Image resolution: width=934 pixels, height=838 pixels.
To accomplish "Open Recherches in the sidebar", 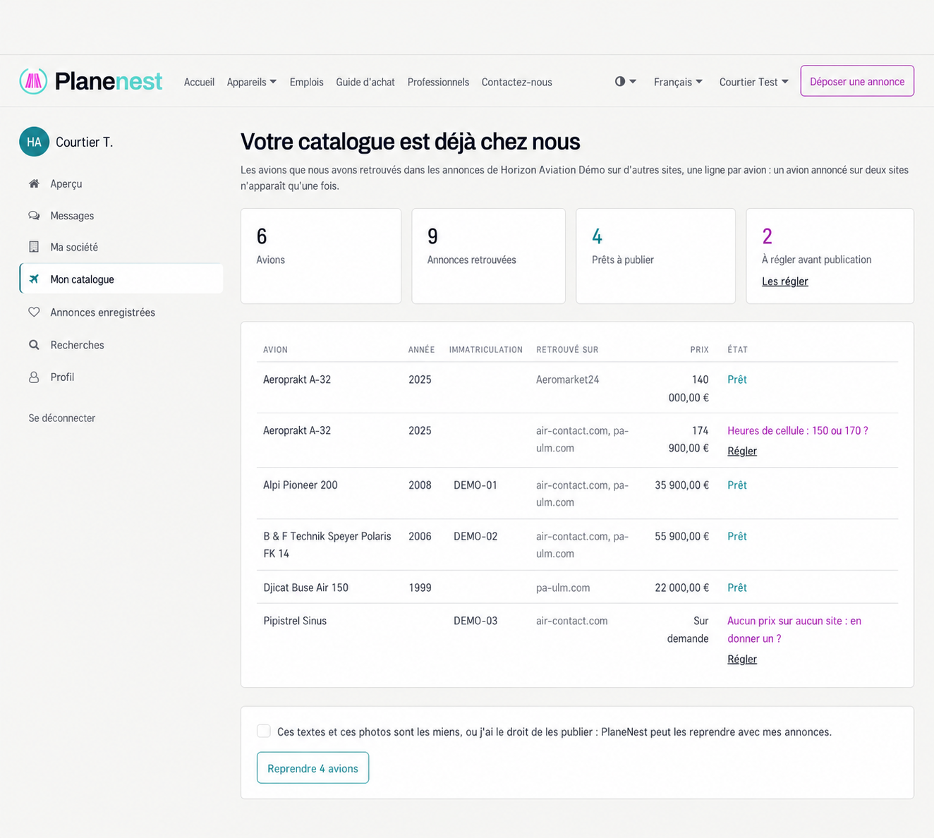I will point(121,345).
